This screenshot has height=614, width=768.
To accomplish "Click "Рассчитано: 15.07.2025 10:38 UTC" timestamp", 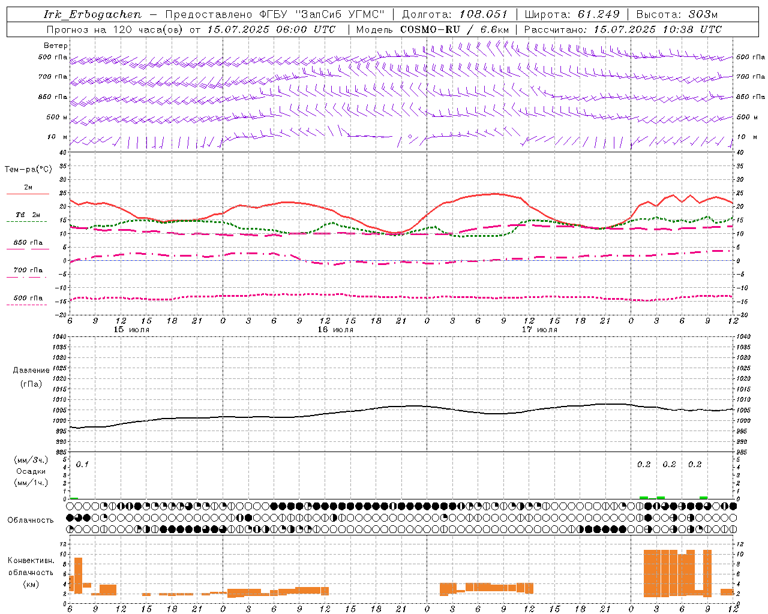I will [623, 29].
